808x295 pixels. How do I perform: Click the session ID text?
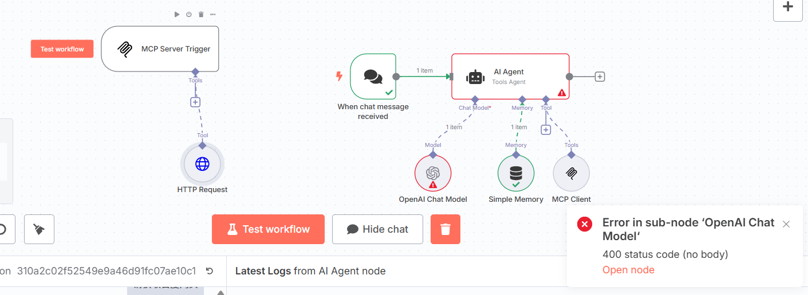pos(107,271)
